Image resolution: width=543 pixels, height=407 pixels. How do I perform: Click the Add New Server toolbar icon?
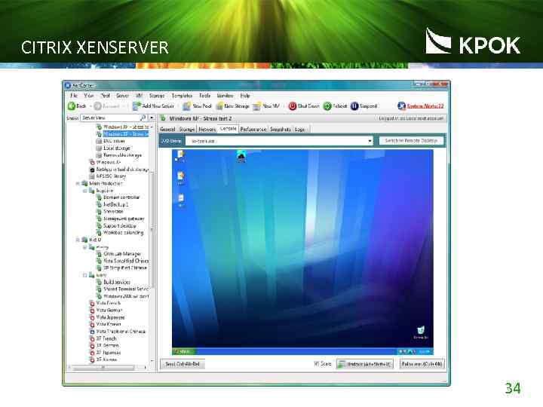[137, 106]
